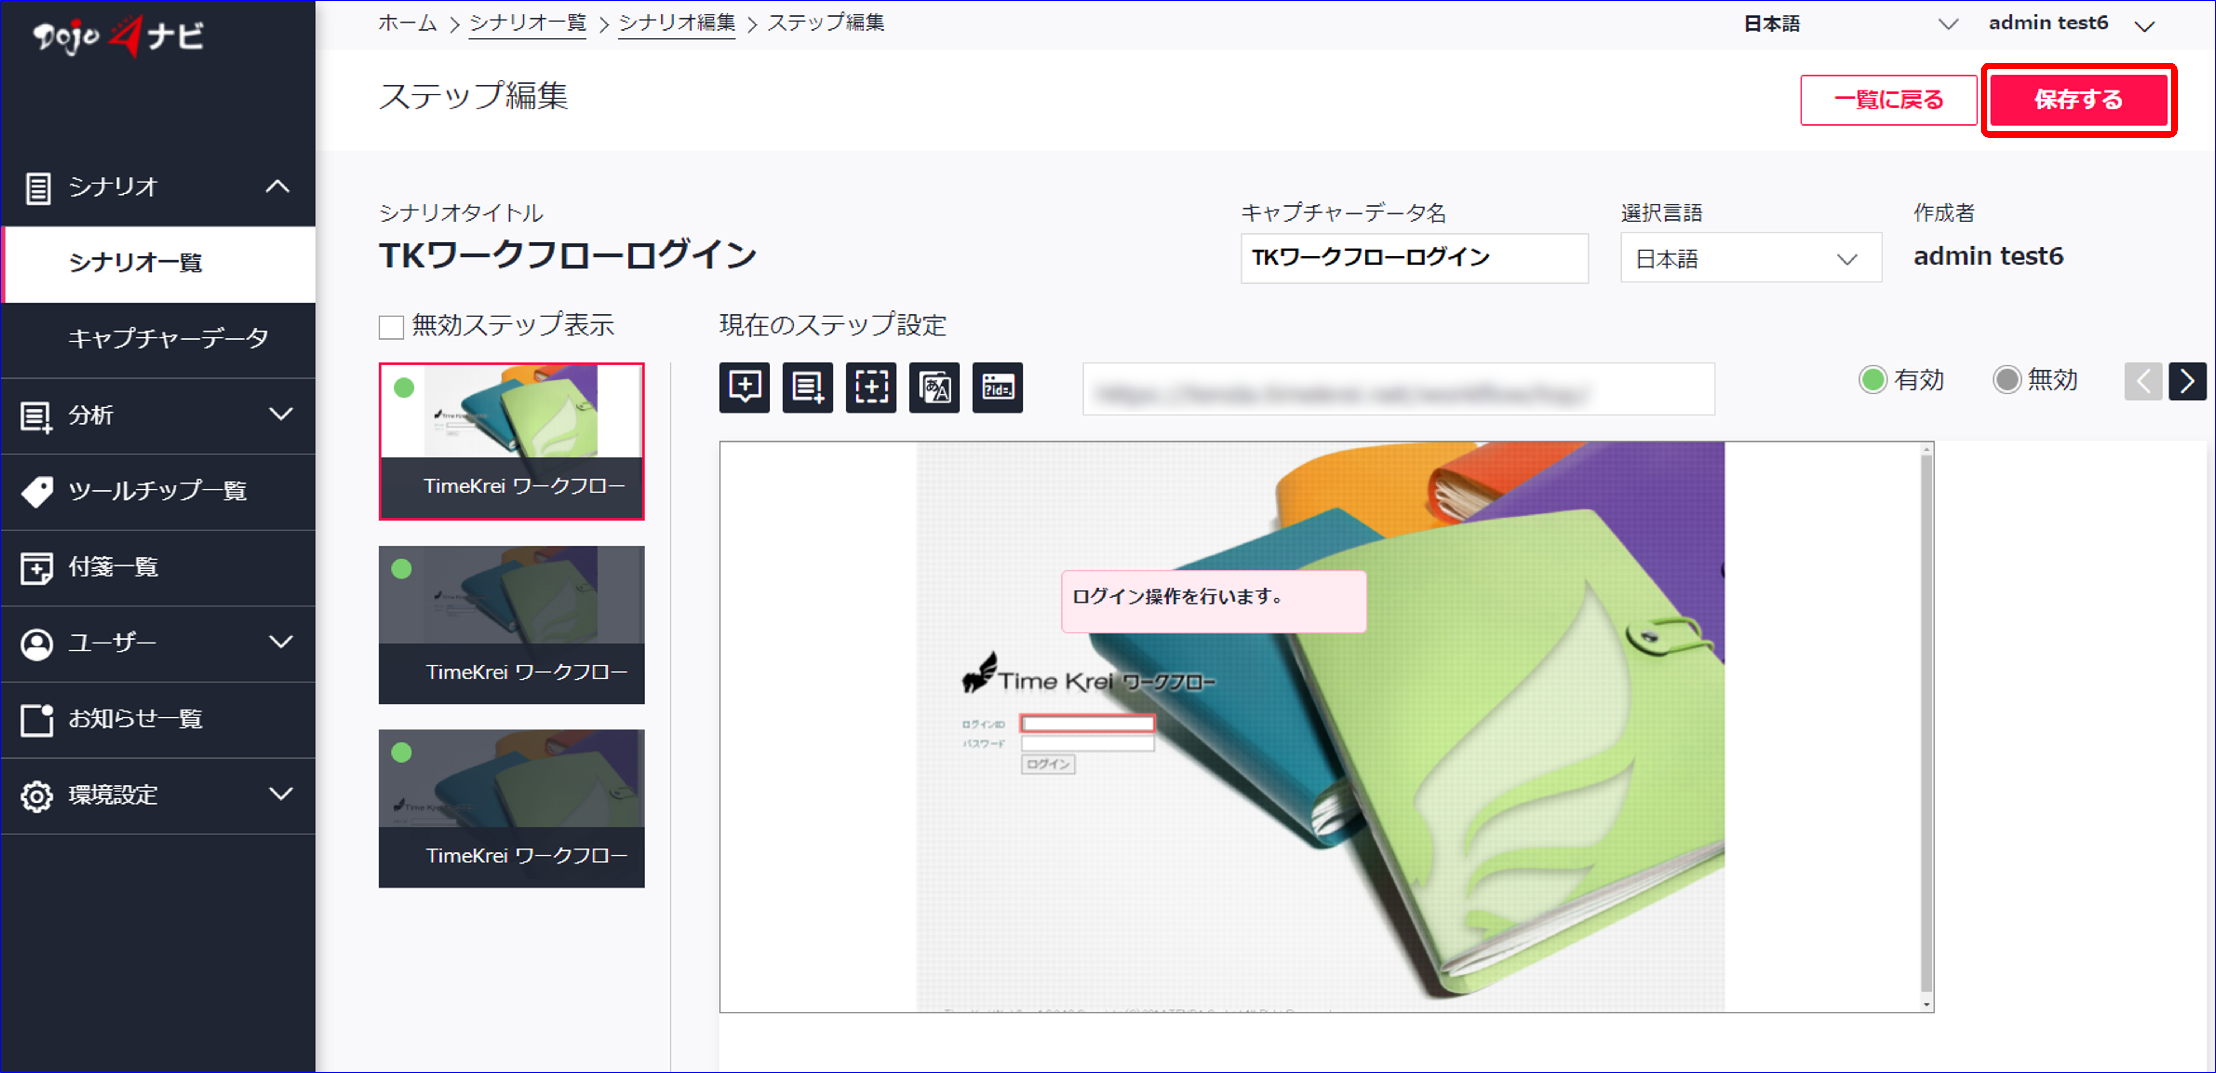Click the add highlight region icon
Image resolution: width=2216 pixels, height=1073 pixels.
pos(871,388)
